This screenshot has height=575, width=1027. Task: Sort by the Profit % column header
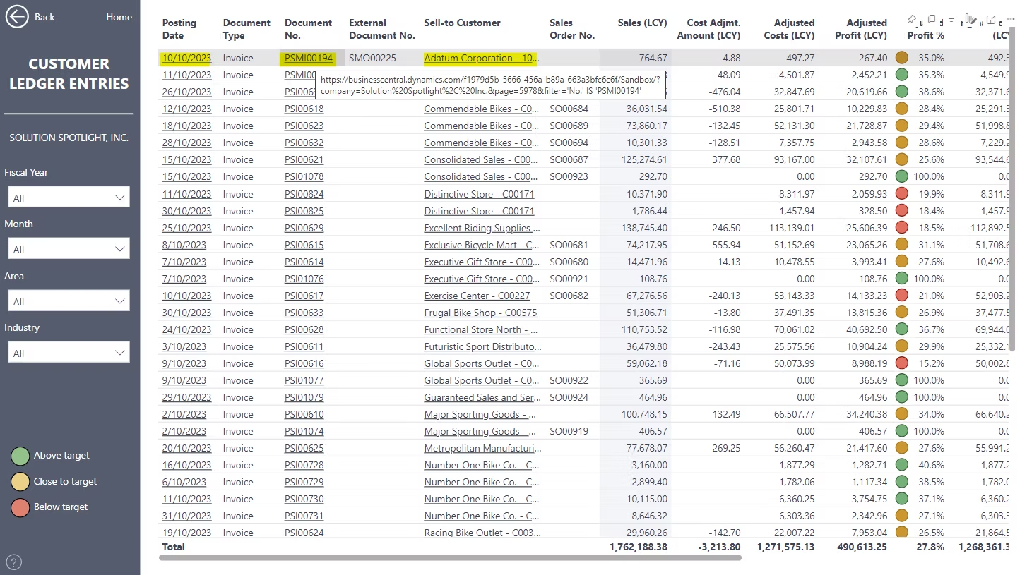click(x=925, y=35)
